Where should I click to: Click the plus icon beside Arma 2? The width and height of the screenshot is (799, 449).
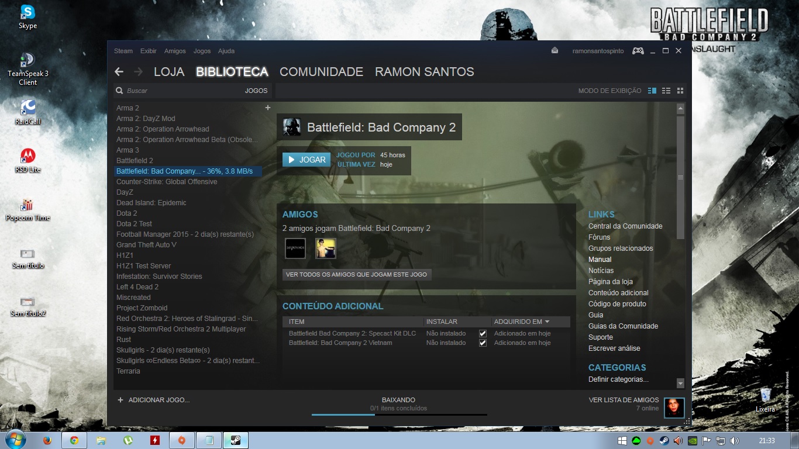[268, 108]
